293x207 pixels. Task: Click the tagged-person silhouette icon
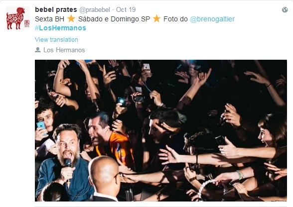[x=38, y=50]
